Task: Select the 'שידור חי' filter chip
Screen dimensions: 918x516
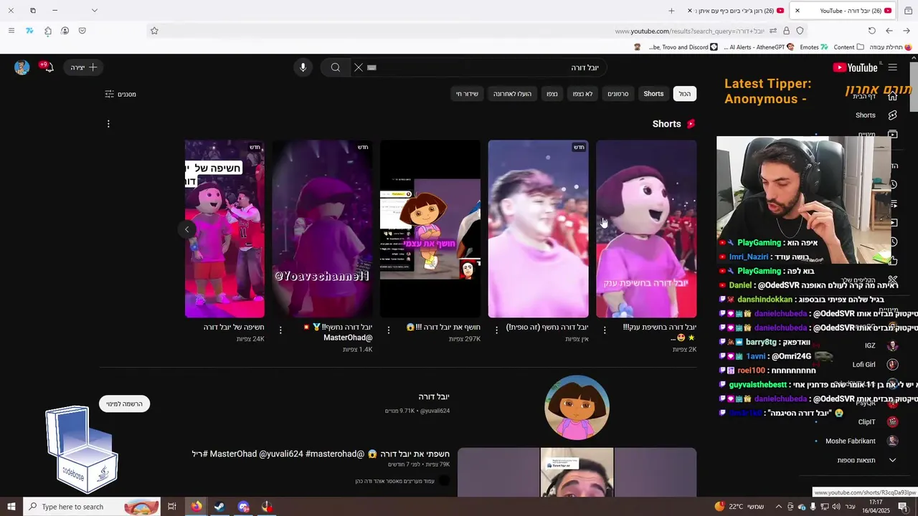Action: pos(467,94)
